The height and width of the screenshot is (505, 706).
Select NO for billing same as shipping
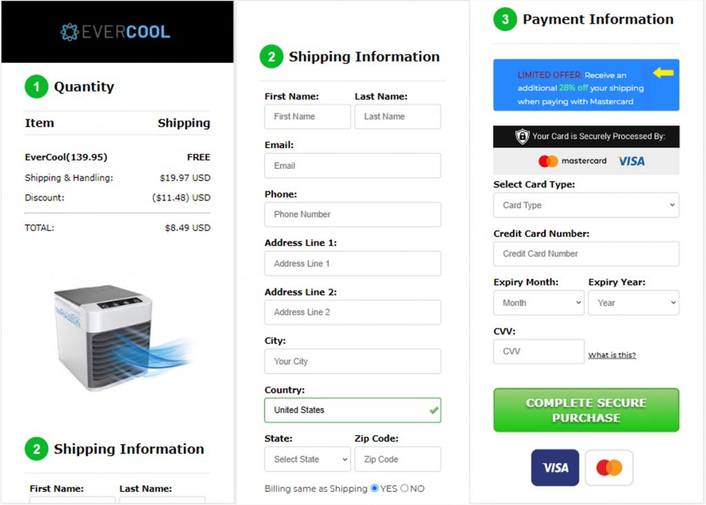click(404, 488)
